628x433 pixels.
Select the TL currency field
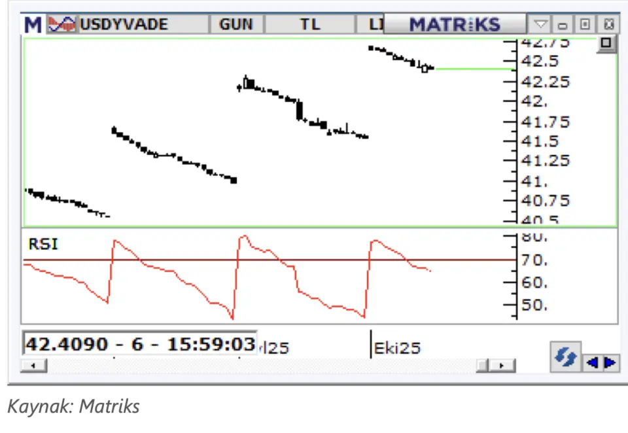(310, 25)
